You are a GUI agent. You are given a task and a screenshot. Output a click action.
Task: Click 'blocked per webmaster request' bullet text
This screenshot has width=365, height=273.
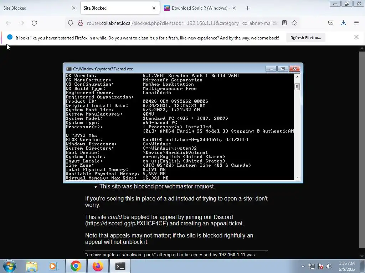pos(157,186)
